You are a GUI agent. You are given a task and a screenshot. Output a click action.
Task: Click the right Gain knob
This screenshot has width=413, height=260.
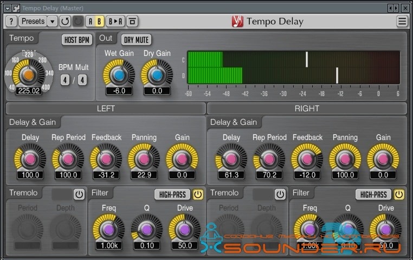click(383, 159)
